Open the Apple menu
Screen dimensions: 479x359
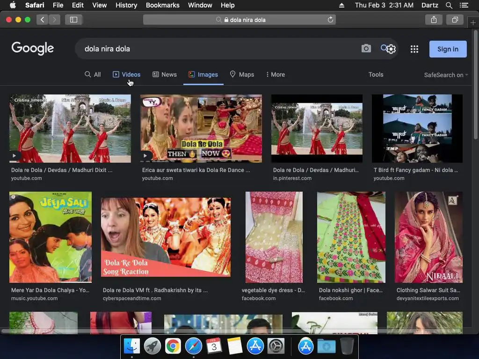point(13,5)
